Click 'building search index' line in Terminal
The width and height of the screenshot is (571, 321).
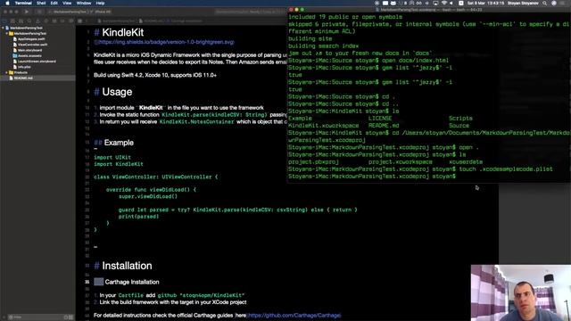(323, 45)
